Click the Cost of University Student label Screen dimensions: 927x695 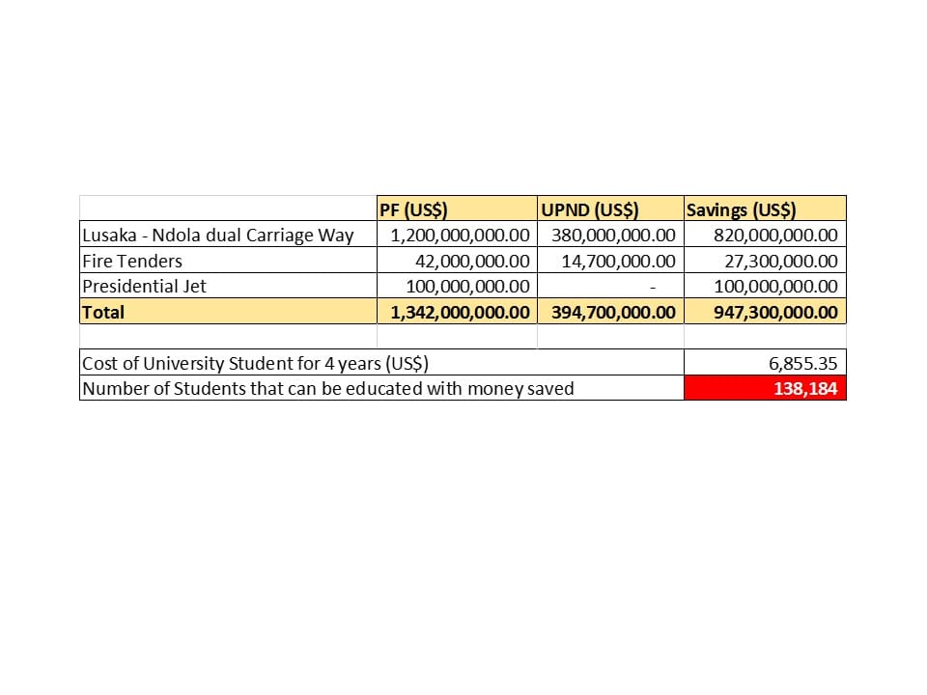coord(255,363)
